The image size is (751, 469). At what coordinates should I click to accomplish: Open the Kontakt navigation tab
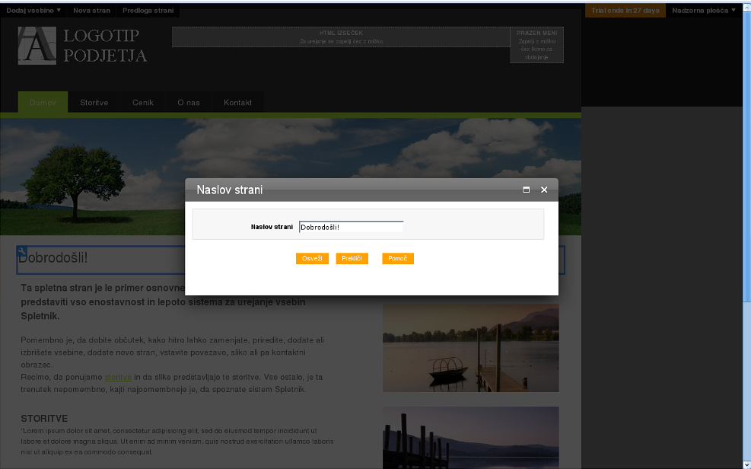click(x=237, y=102)
